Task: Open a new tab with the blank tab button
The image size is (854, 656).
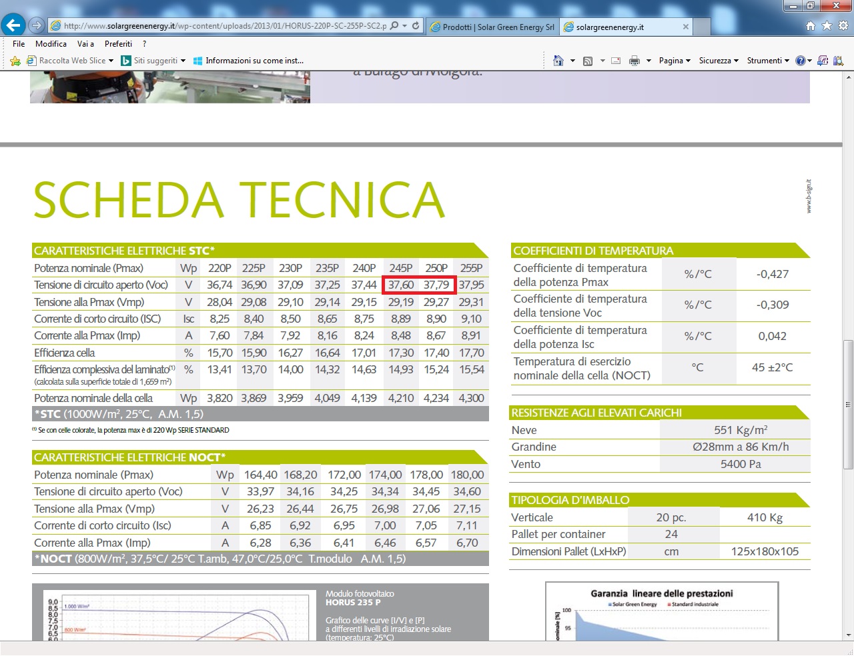Action: pyautogui.click(x=702, y=27)
